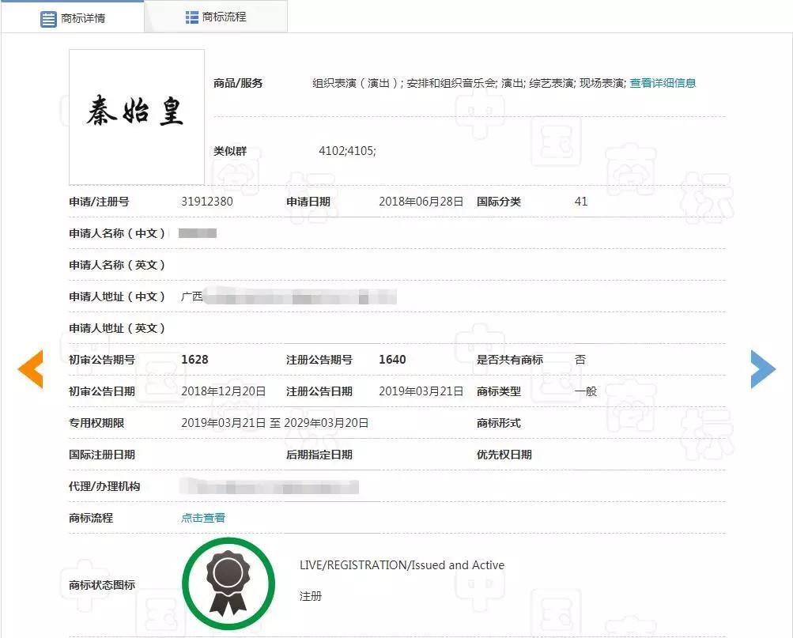Go to previous trademark with orange left arrow
The height and width of the screenshot is (638, 793).
point(31,369)
